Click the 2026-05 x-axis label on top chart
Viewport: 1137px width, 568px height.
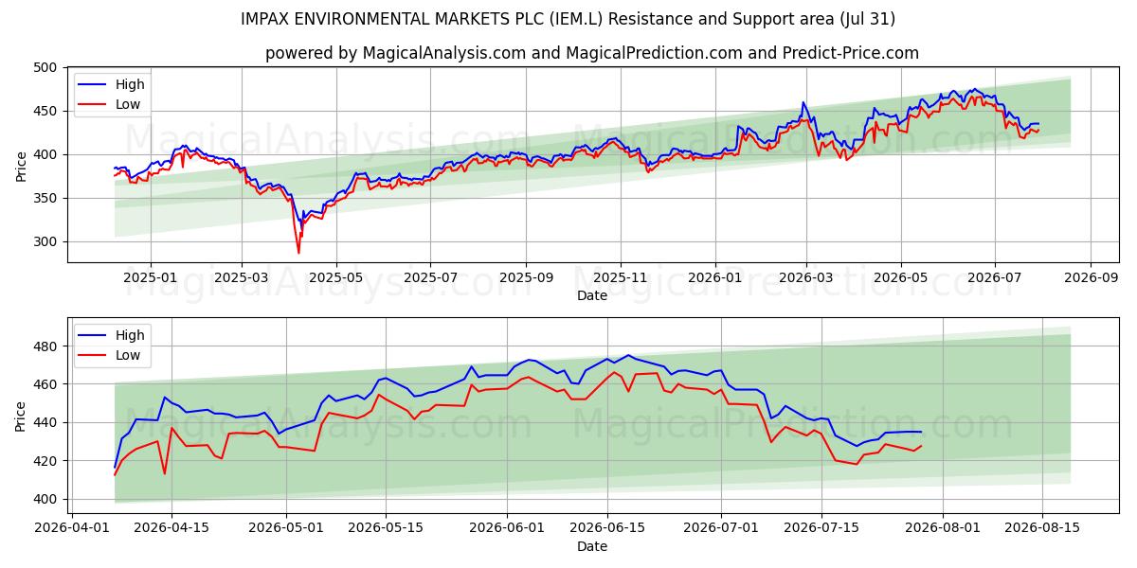pyautogui.click(x=901, y=278)
